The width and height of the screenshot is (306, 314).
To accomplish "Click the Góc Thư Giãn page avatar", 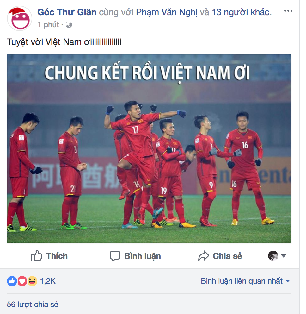I will click(20, 18).
